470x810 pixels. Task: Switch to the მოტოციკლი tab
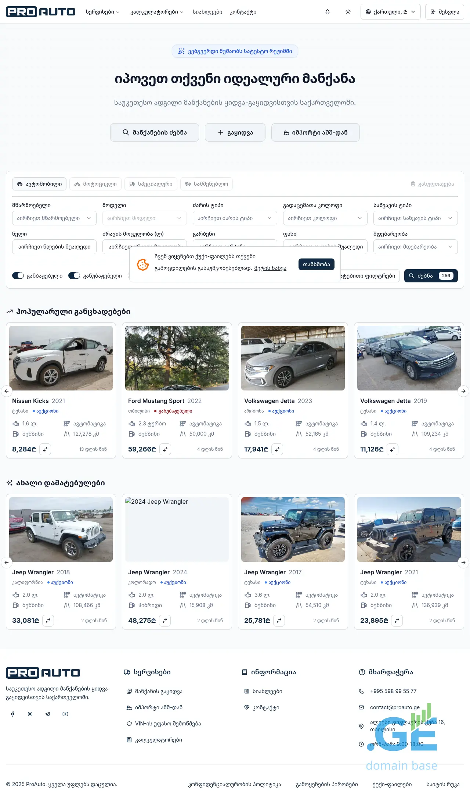click(95, 184)
